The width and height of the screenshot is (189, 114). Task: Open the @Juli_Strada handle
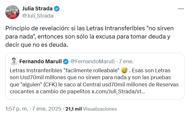[x=38, y=16]
